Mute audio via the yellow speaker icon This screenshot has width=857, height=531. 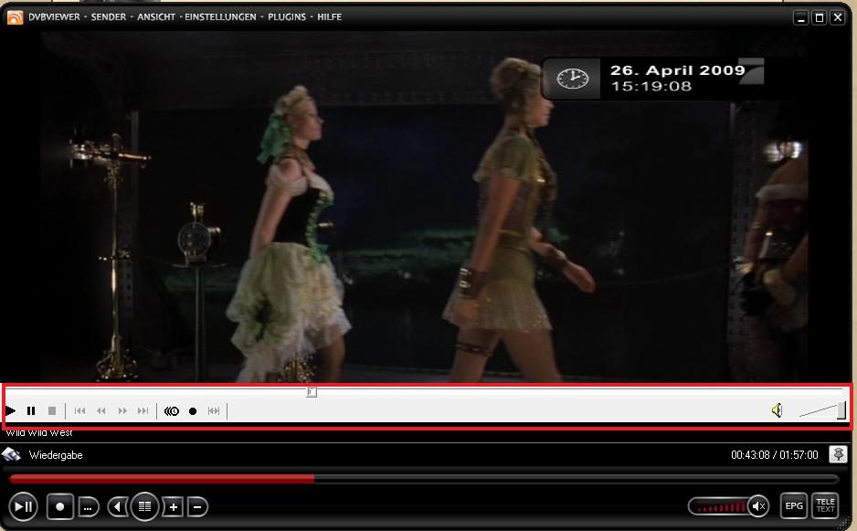(777, 410)
